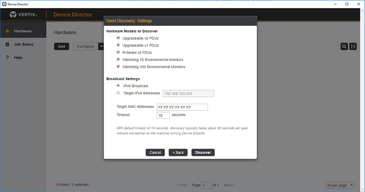The height and width of the screenshot is (192, 365).
Task: Click the Hardware home icon in sidebar
Action: click(7, 31)
